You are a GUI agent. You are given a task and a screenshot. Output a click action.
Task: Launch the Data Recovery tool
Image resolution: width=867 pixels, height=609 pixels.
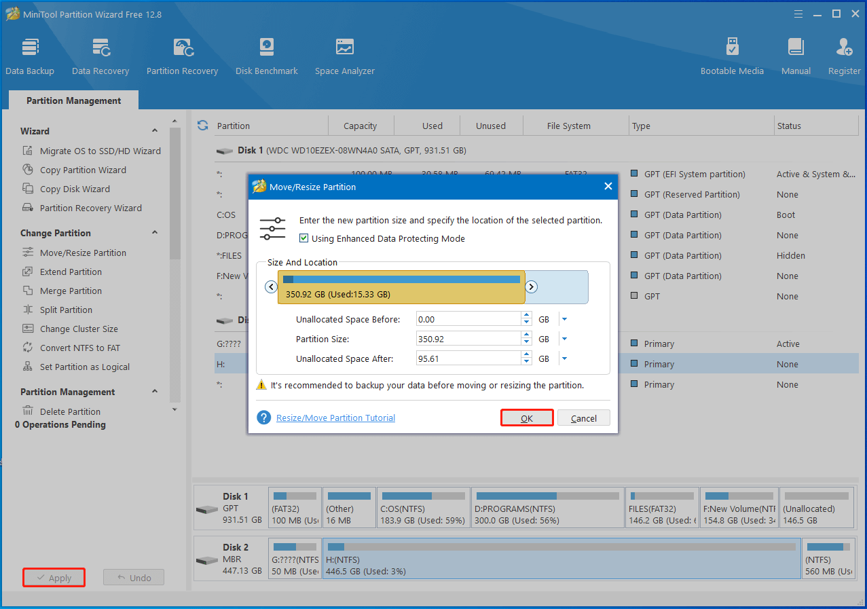[x=100, y=56]
